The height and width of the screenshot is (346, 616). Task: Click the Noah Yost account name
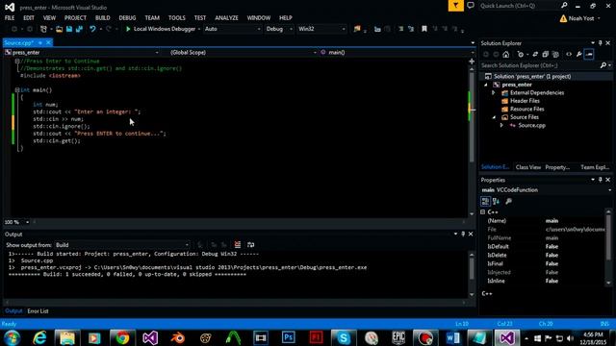pyautogui.click(x=581, y=18)
